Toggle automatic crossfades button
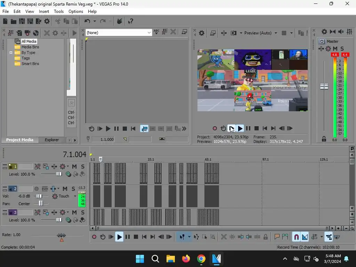 point(305,237)
